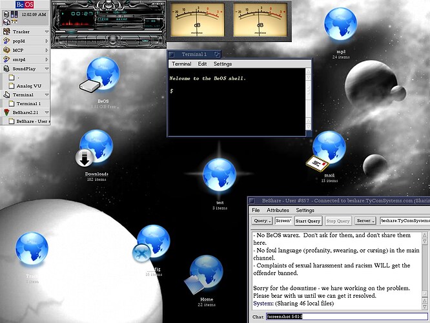The height and width of the screenshot is (323, 430).
Task: Select the Downloads folder desktop icon
Action: (x=96, y=148)
